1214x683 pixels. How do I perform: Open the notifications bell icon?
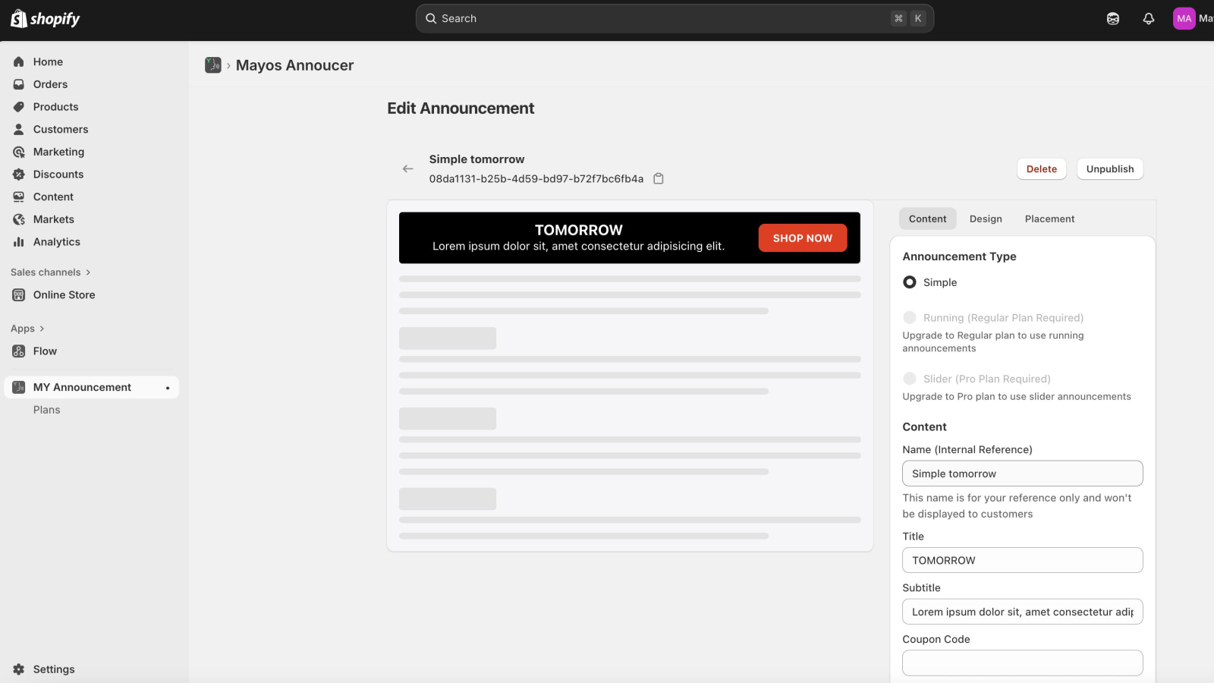click(x=1148, y=19)
